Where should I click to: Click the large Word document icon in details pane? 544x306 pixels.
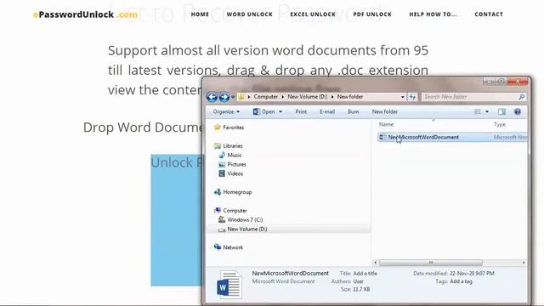coord(229,285)
